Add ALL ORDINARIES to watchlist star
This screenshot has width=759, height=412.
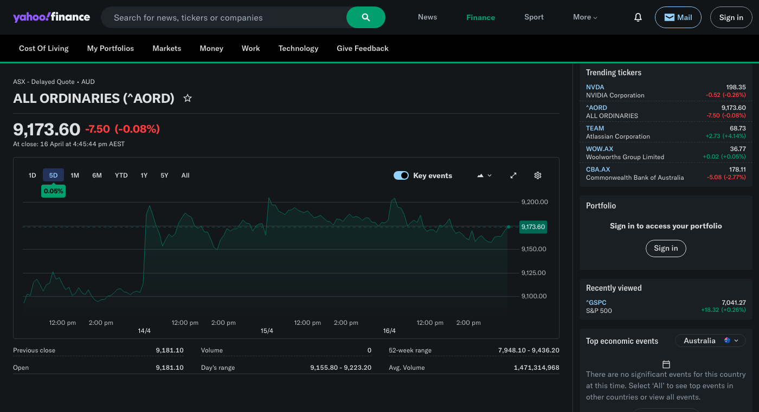pos(188,98)
